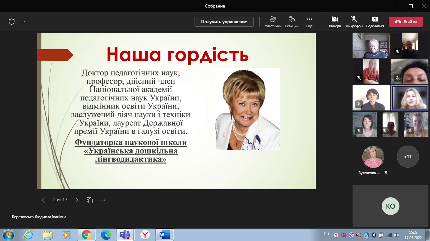This screenshot has width=430, height=241.
Task: Open Microsoft Teams in taskbar
Action: coord(125,234)
